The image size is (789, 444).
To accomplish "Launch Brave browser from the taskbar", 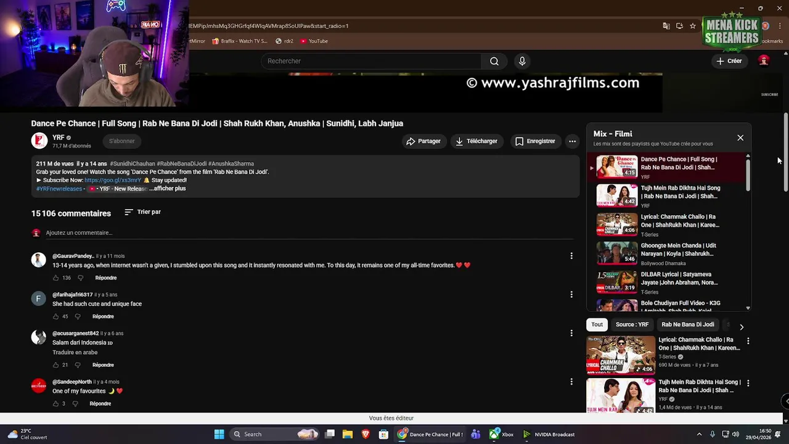I will pyautogui.click(x=366, y=434).
